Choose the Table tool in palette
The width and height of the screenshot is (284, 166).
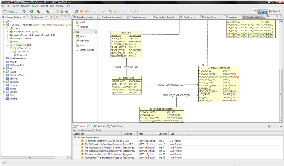point(80,36)
